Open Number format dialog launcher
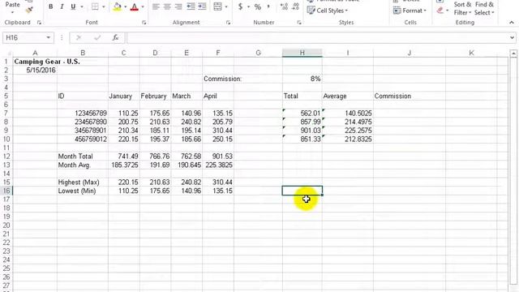Screen dimensions: 519x292 point(299,23)
